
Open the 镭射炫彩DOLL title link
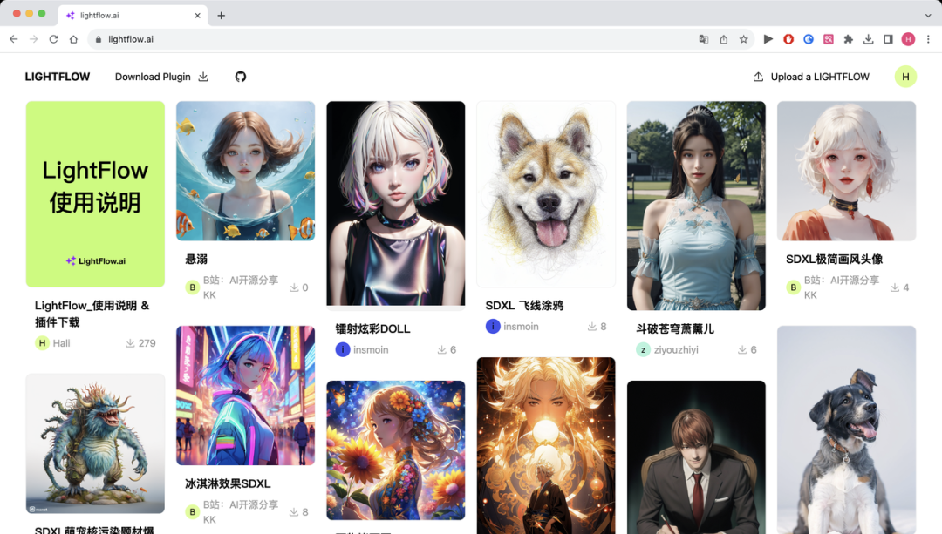coord(372,328)
